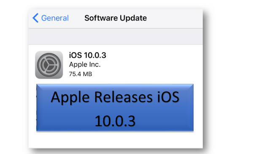270x154 pixels.
Task: Click the beveled right edge of the blue banner
Action: 191,108
